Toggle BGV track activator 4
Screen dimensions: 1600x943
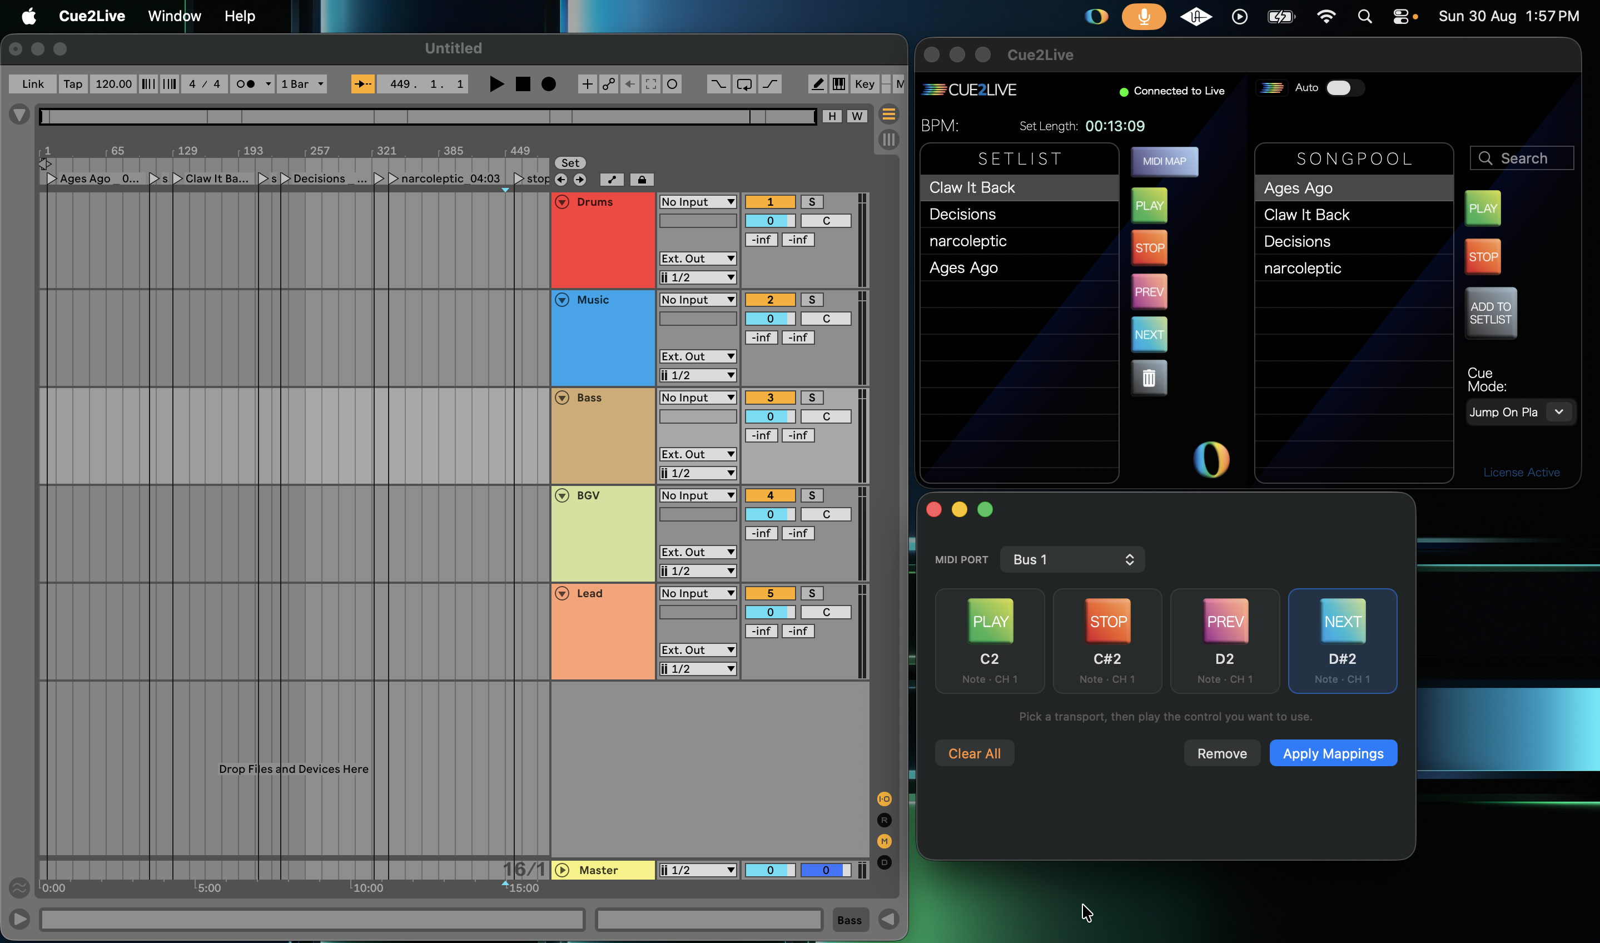pyautogui.click(x=770, y=495)
